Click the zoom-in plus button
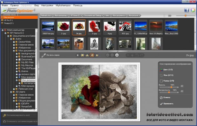The height and width of the screenshot is (126, 197). click(117, 55)
